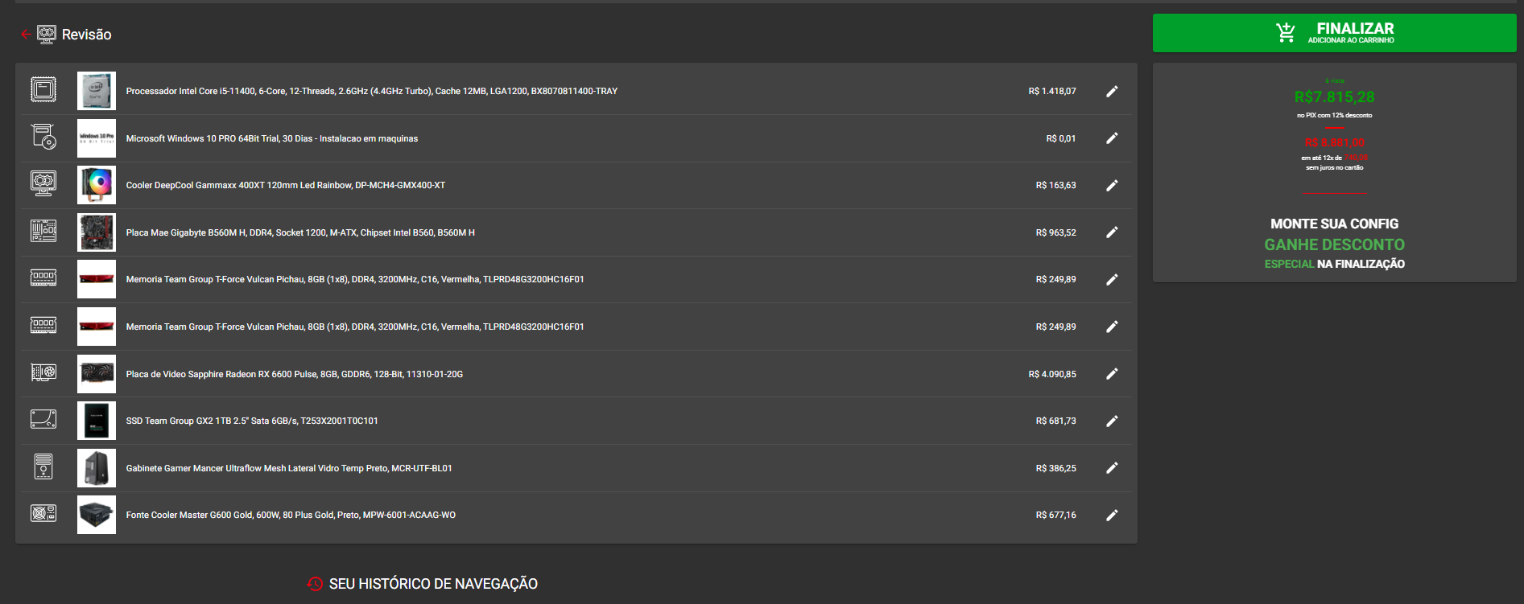The image size is (1524, 604).
Task: Select the operating system category icon
Action: (43, 137)
